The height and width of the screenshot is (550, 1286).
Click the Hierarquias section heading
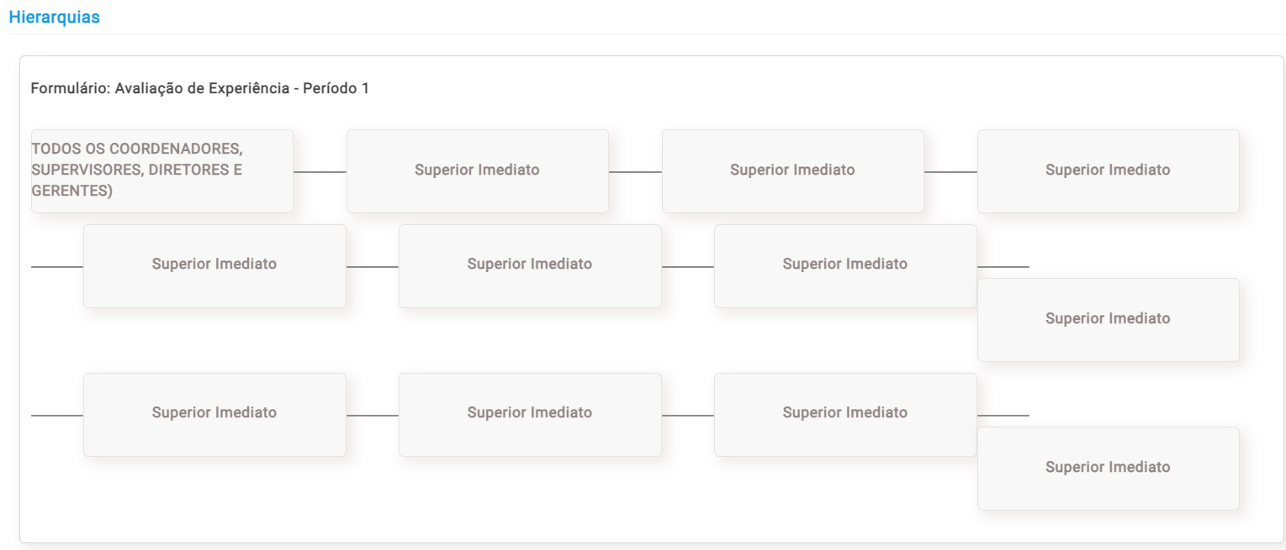click(54, 18)
